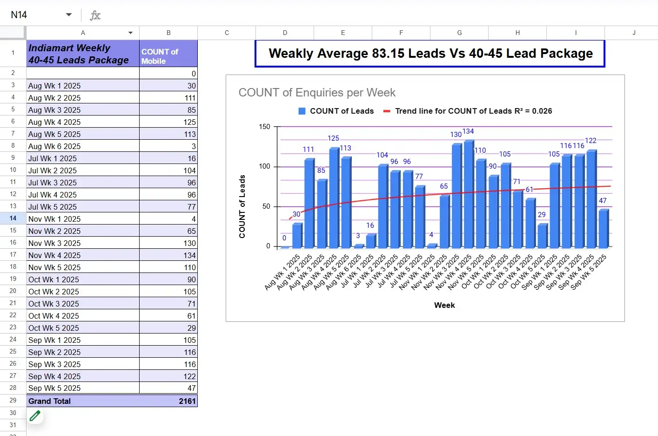Click the red trend line legend swatch
This screenshot has width=658, height=436.
(x=387, y=111)
